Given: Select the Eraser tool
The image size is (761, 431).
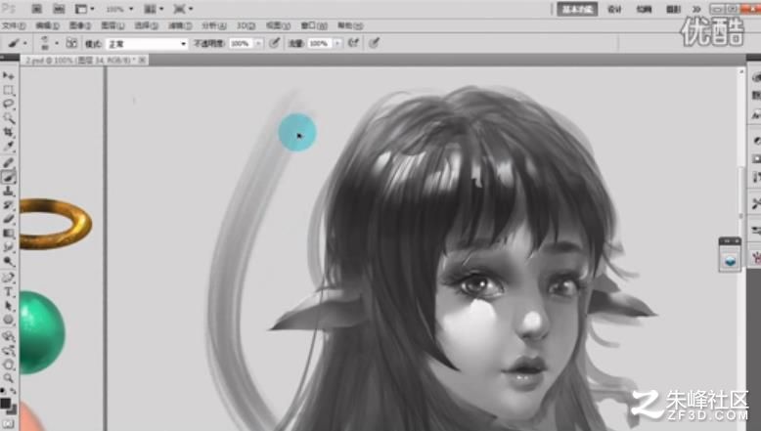Looking at the screenshot, I should [x=8, y=219].
